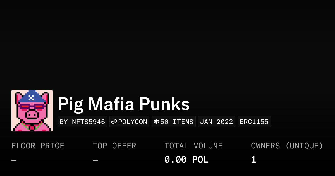This screenshot has width=335, height=176.
Task: Select the JAN 2022 creation date badge
Action: point(216,122)
